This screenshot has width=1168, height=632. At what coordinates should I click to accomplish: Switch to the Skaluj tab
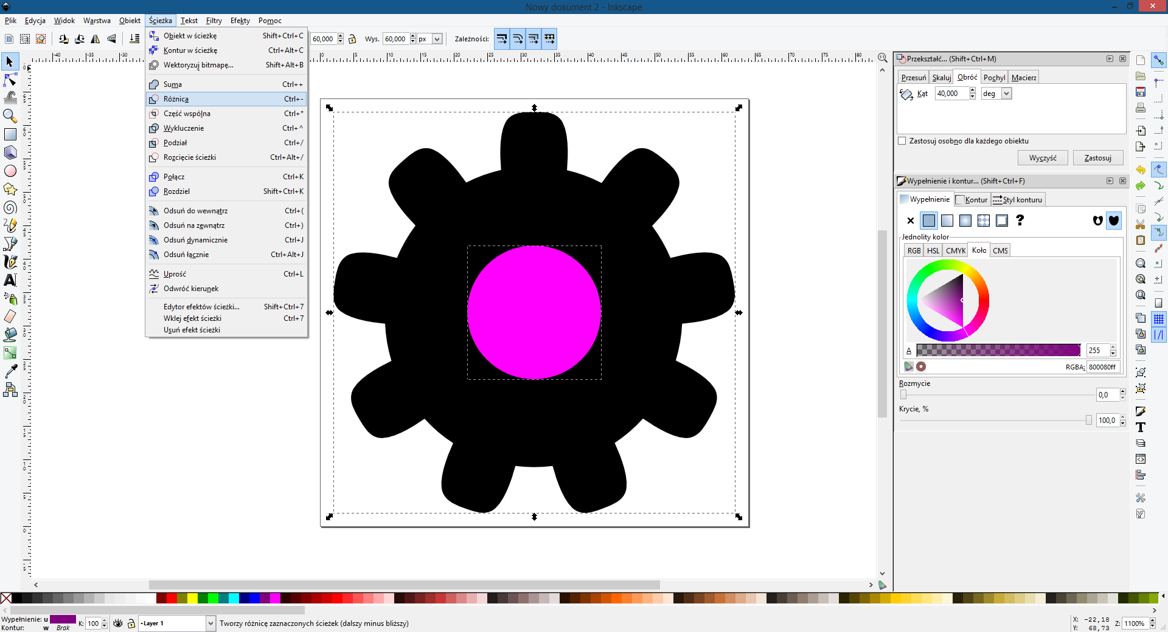941,78
